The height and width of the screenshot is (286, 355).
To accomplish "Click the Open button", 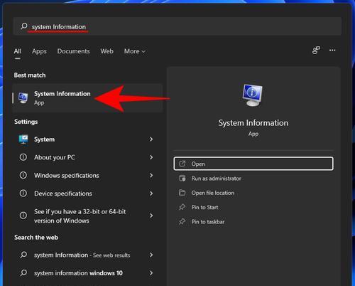I will (253, 164).
